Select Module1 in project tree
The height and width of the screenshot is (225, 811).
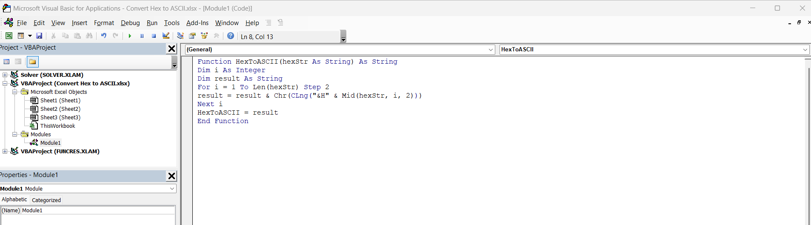pos(50,143)
